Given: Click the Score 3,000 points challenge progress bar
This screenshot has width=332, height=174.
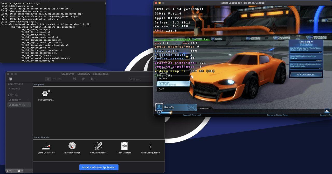Looking at the screenshot, I should pyautogui.click(x=306, y=60).
